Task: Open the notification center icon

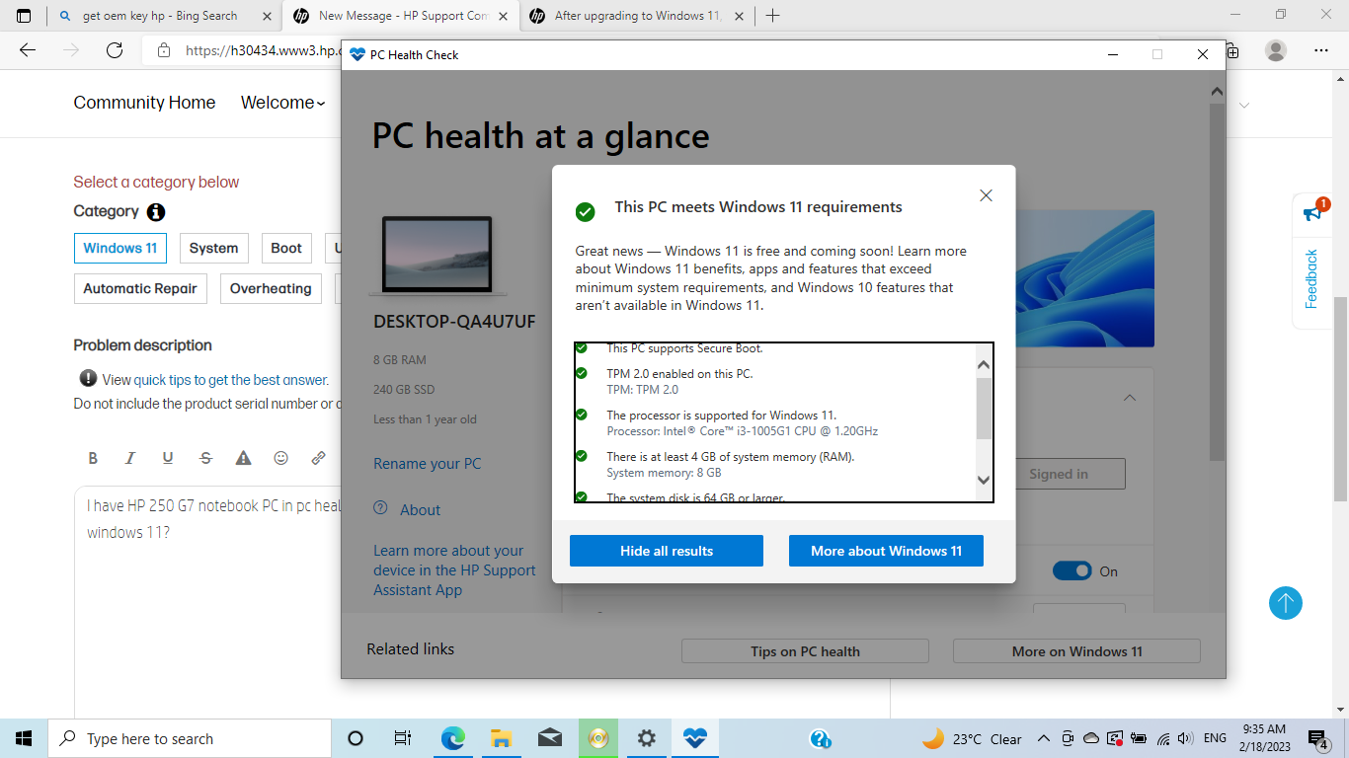Action: point(1318,738)
